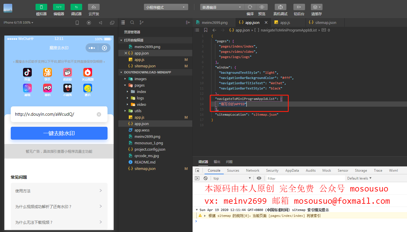This screenshot has width=407, height=232.
Task: Open README.md in the file tree
Action: point(155,162)
